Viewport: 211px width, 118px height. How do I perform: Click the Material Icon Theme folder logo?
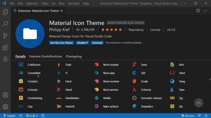pyautogui.click(x=30, y=34)
